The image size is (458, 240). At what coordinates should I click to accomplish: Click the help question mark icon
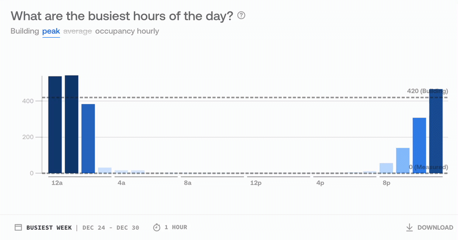[x=241, y=15]
